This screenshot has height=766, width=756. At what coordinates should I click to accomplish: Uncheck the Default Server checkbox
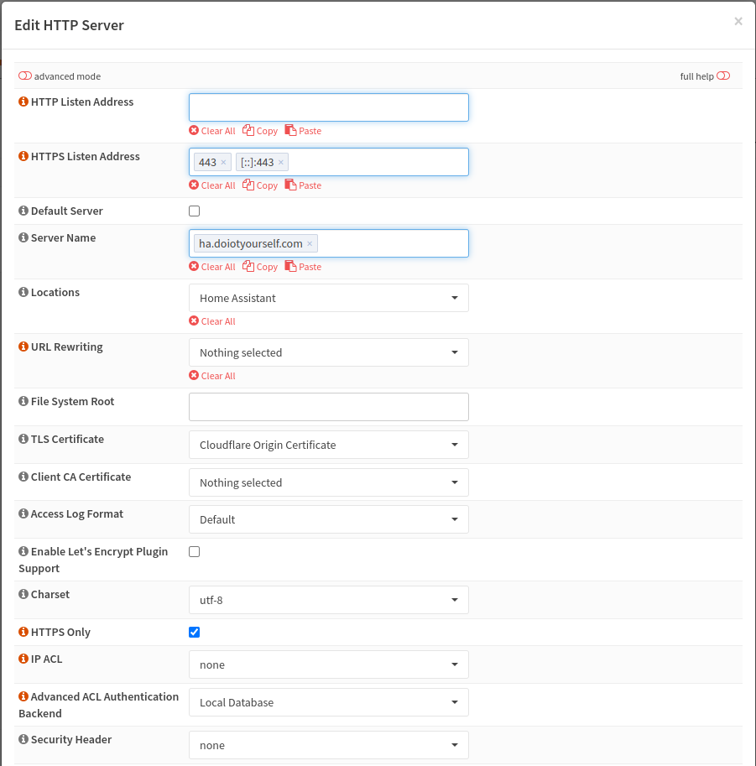pos(194,211)
